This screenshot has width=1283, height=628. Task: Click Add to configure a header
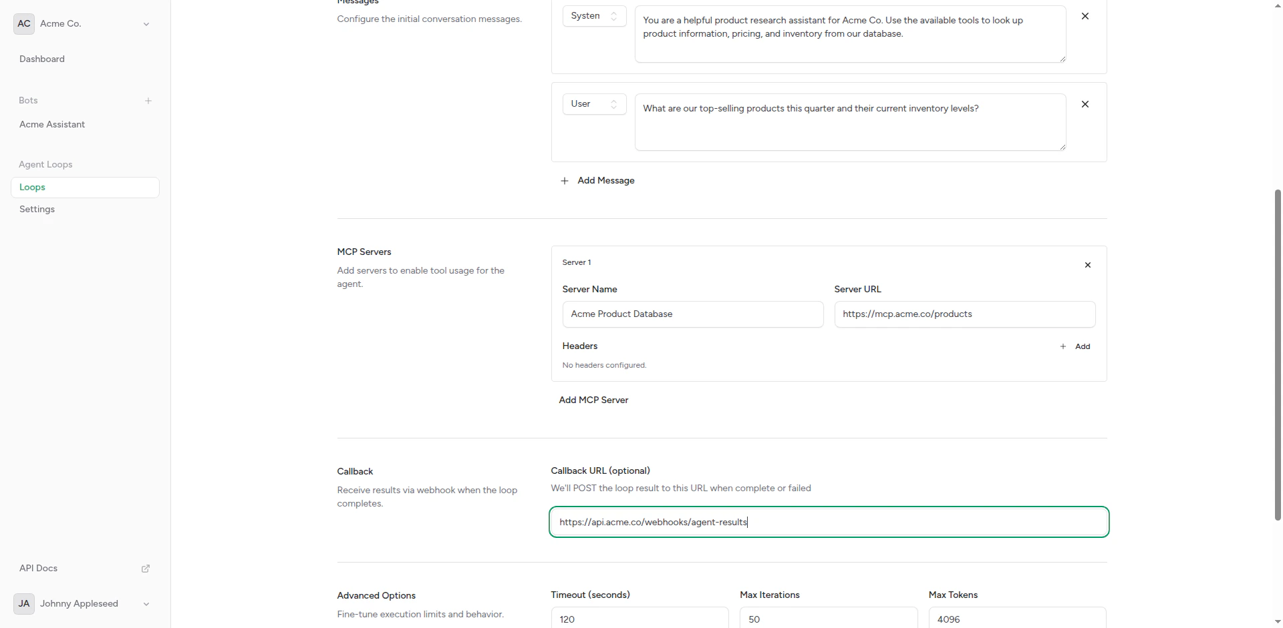[x=1075, y=346]
